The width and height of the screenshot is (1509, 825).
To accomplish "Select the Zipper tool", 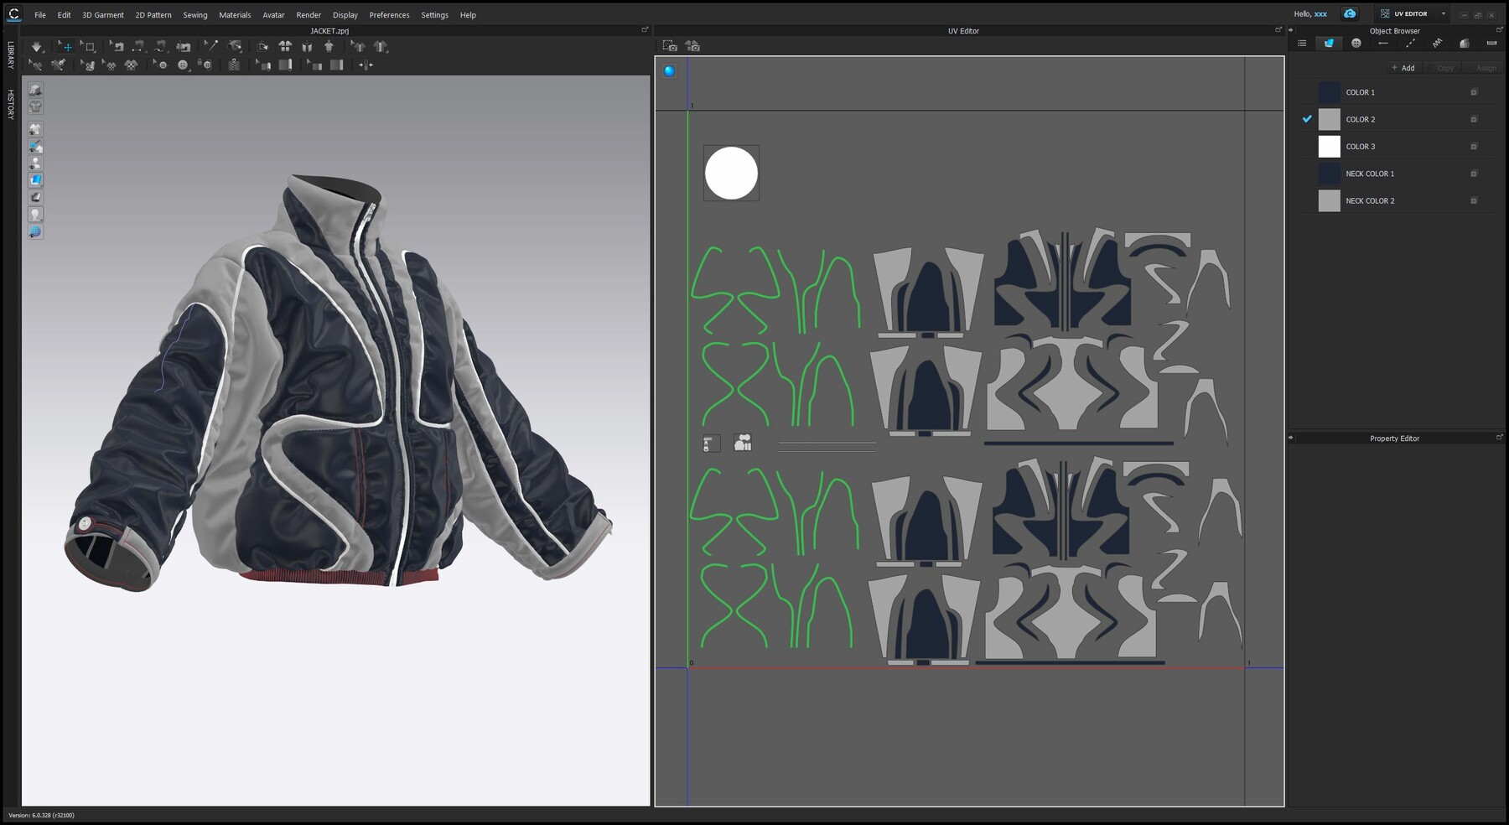I will (x=233, y=65).
